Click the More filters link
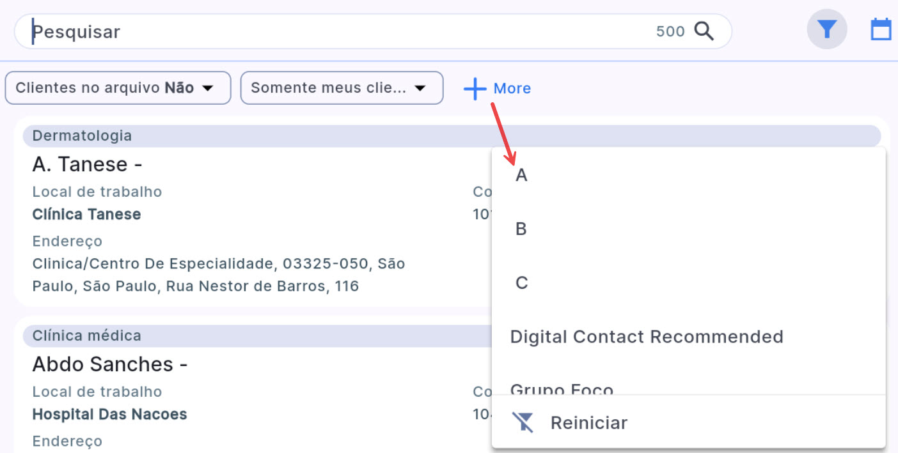 pyautogui.click(x=512, y=88)
